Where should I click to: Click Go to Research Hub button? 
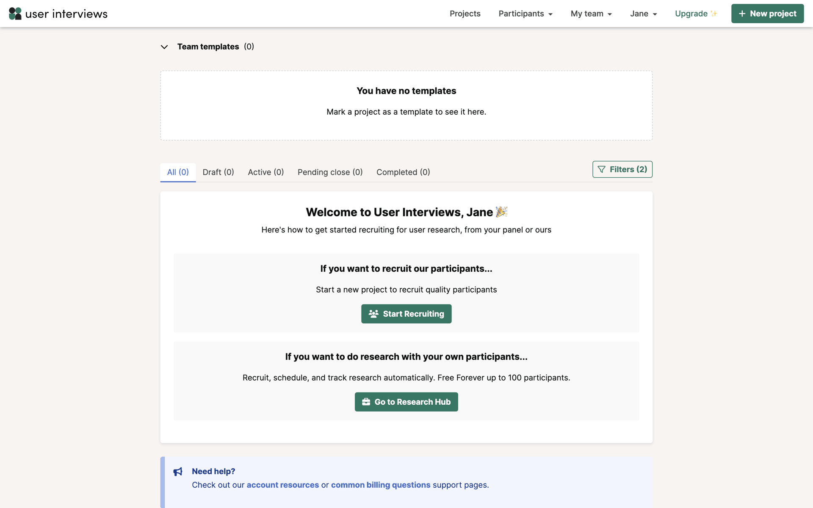406,402
